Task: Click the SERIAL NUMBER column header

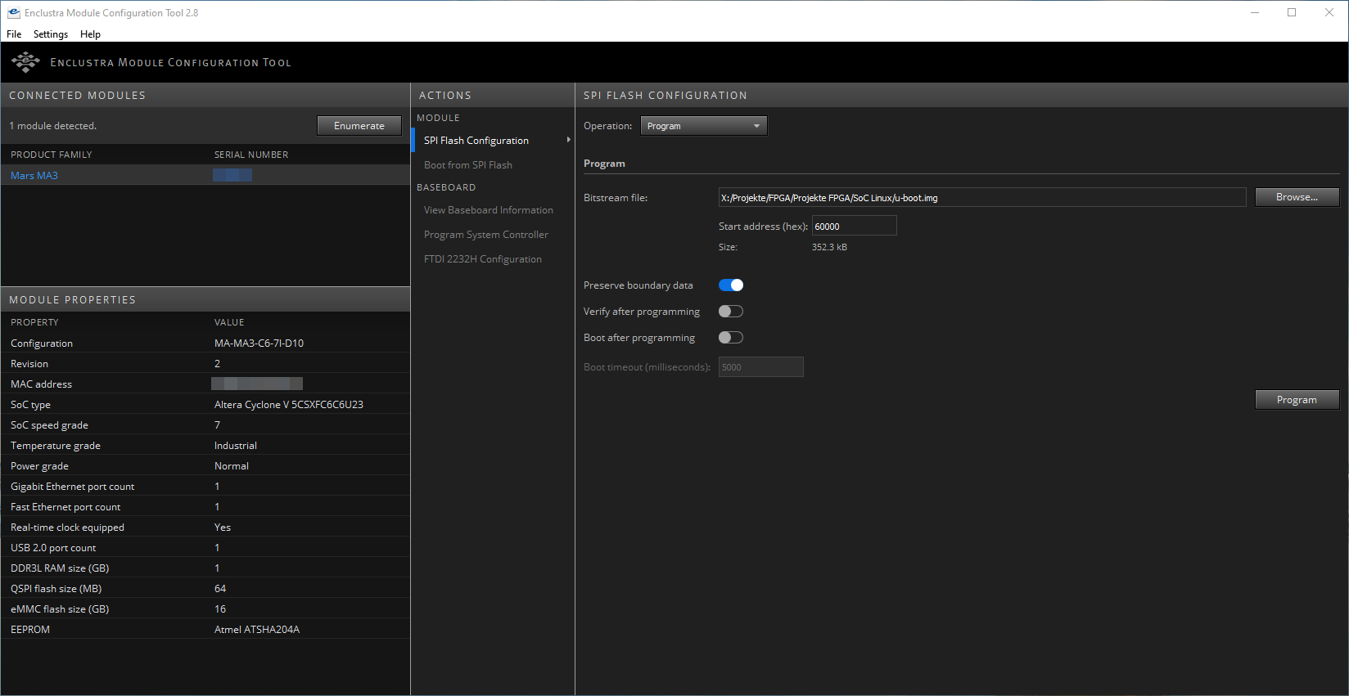Action: coord(251,155)
